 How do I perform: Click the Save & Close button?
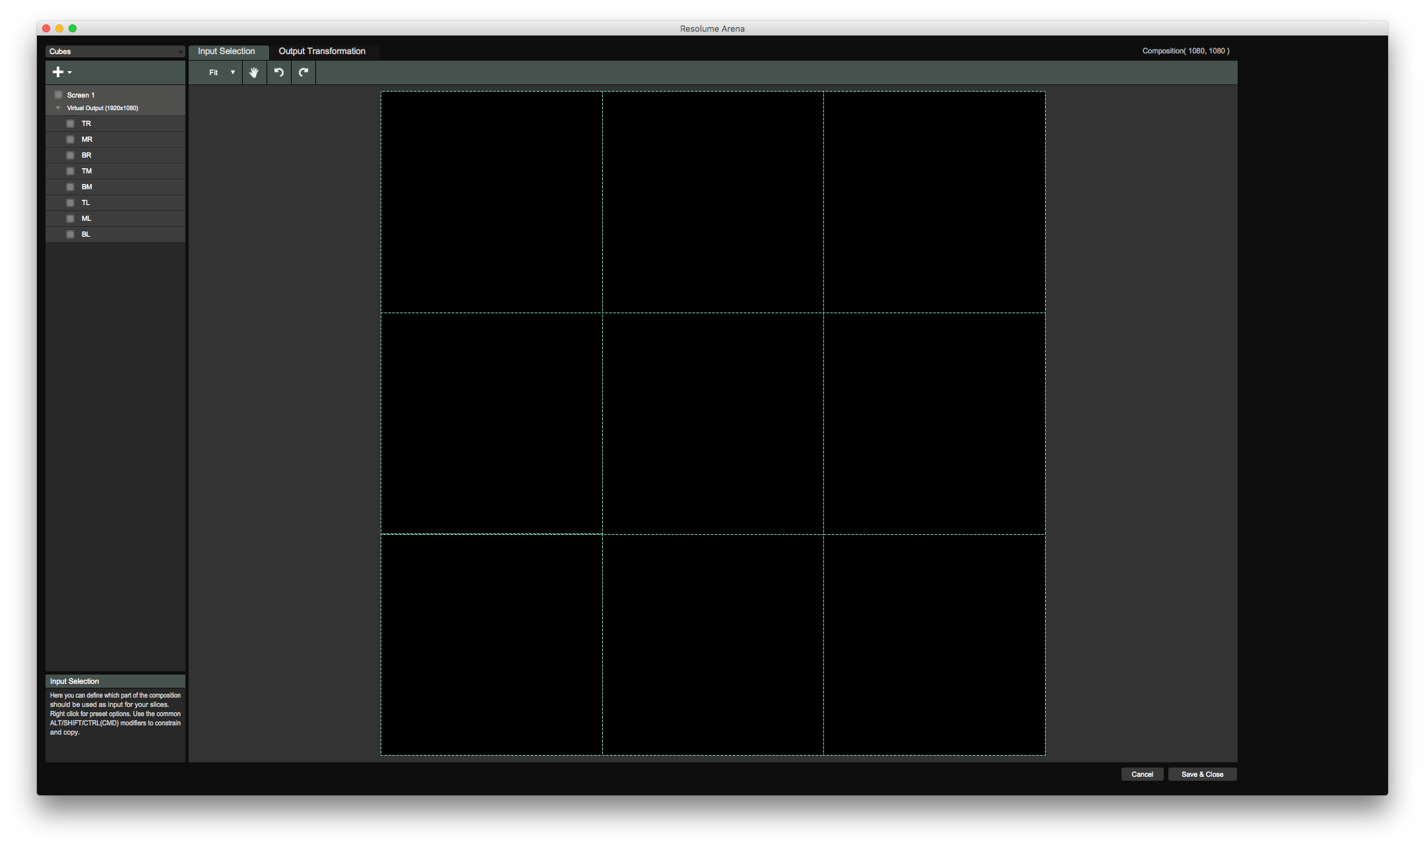[x=1202, y=774]
